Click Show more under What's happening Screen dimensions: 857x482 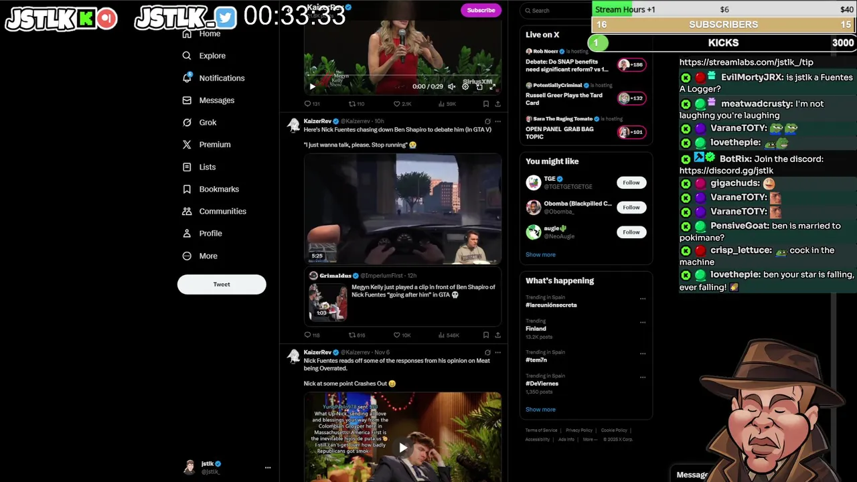(540, 410)
